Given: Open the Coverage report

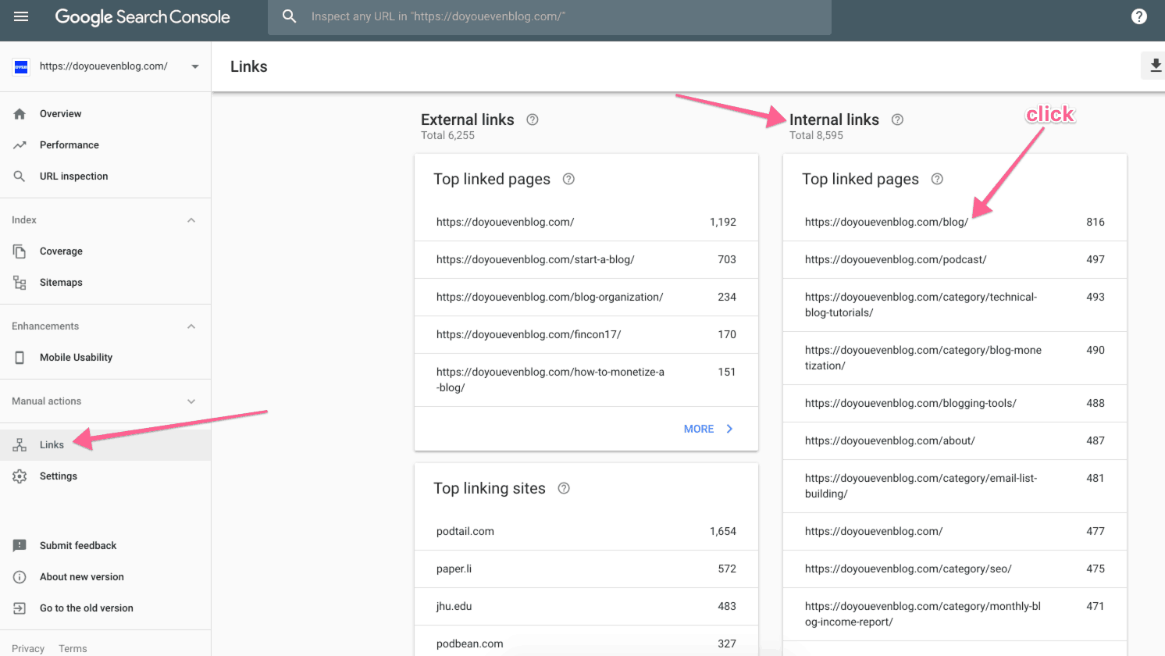Looking at the screenshot, I should coord(105,251).
